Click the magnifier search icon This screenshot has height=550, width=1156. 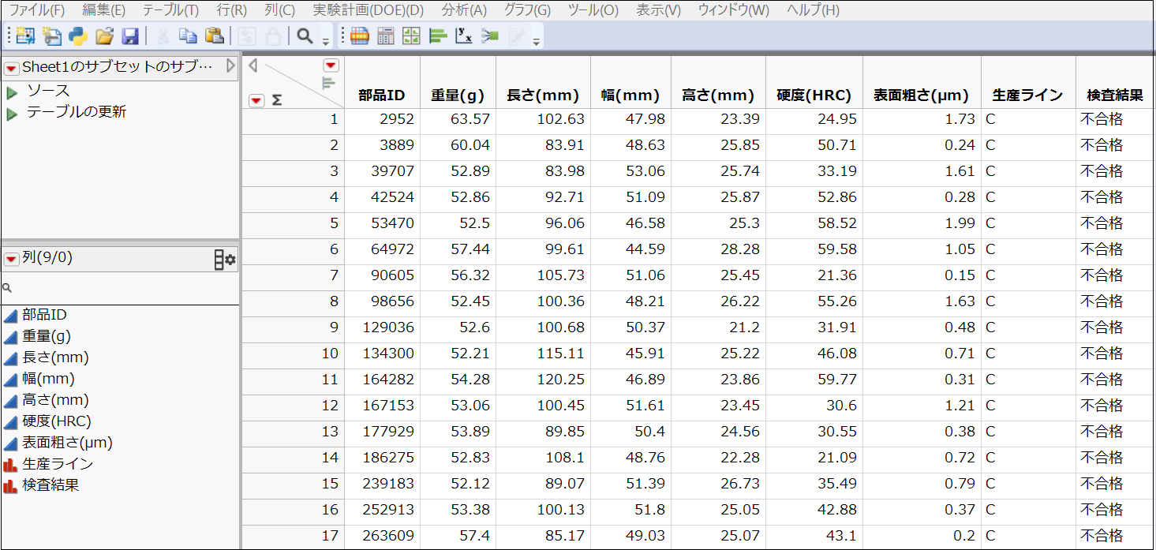tap(305, 36)
